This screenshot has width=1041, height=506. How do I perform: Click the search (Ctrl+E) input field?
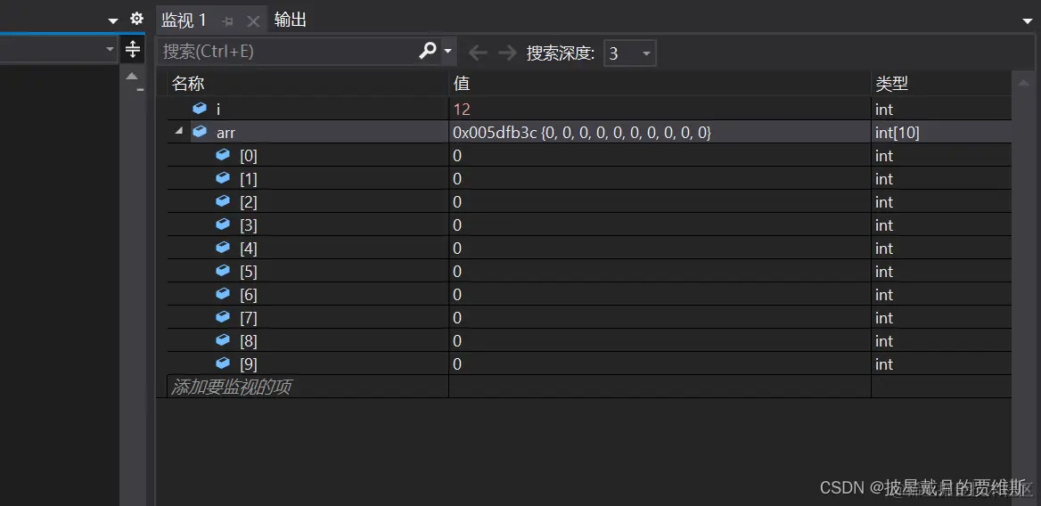coord(289,51)
